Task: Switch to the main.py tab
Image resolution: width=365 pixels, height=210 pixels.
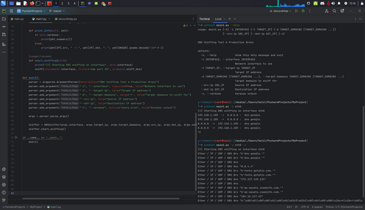Action: point(17,19)
